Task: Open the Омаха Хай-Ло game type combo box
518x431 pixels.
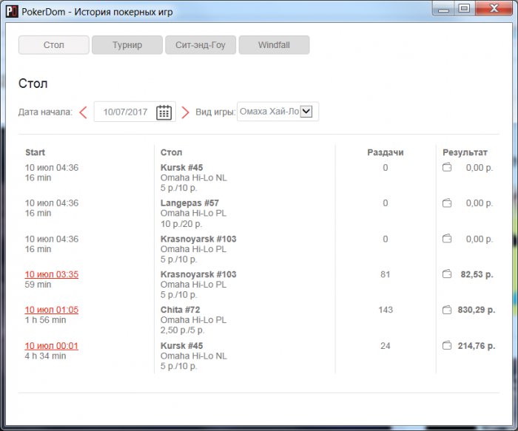Action: tap(277, 112)
